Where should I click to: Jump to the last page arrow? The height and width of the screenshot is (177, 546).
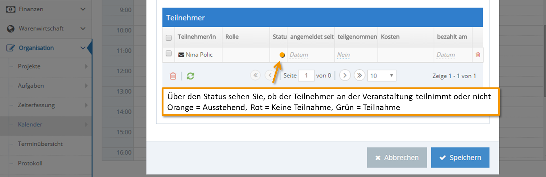pos(360,75)
